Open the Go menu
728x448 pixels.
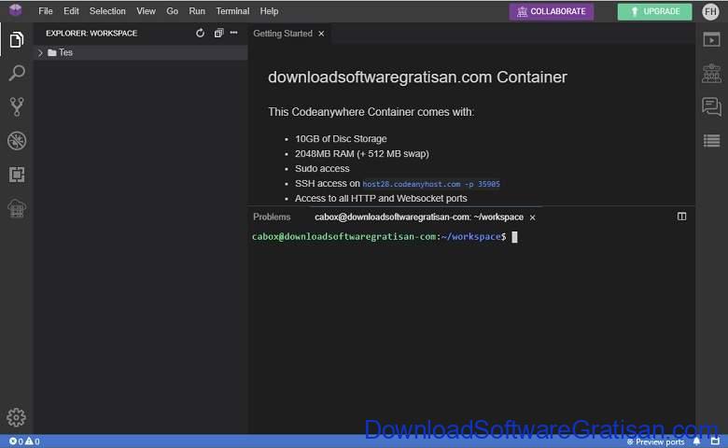coord(173,11)
